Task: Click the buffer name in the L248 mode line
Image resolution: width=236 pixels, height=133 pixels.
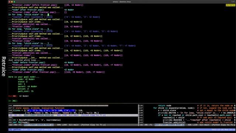Action: point(39,115)
